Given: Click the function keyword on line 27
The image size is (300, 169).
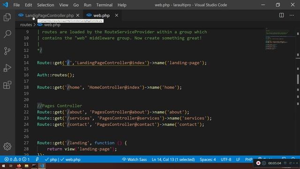Looking at the screenshot, I should coord(104,143).
